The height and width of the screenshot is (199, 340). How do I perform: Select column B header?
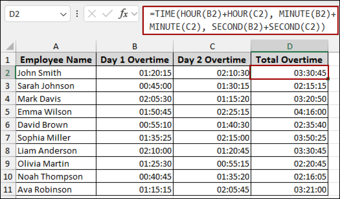click(x=134, y=46)
